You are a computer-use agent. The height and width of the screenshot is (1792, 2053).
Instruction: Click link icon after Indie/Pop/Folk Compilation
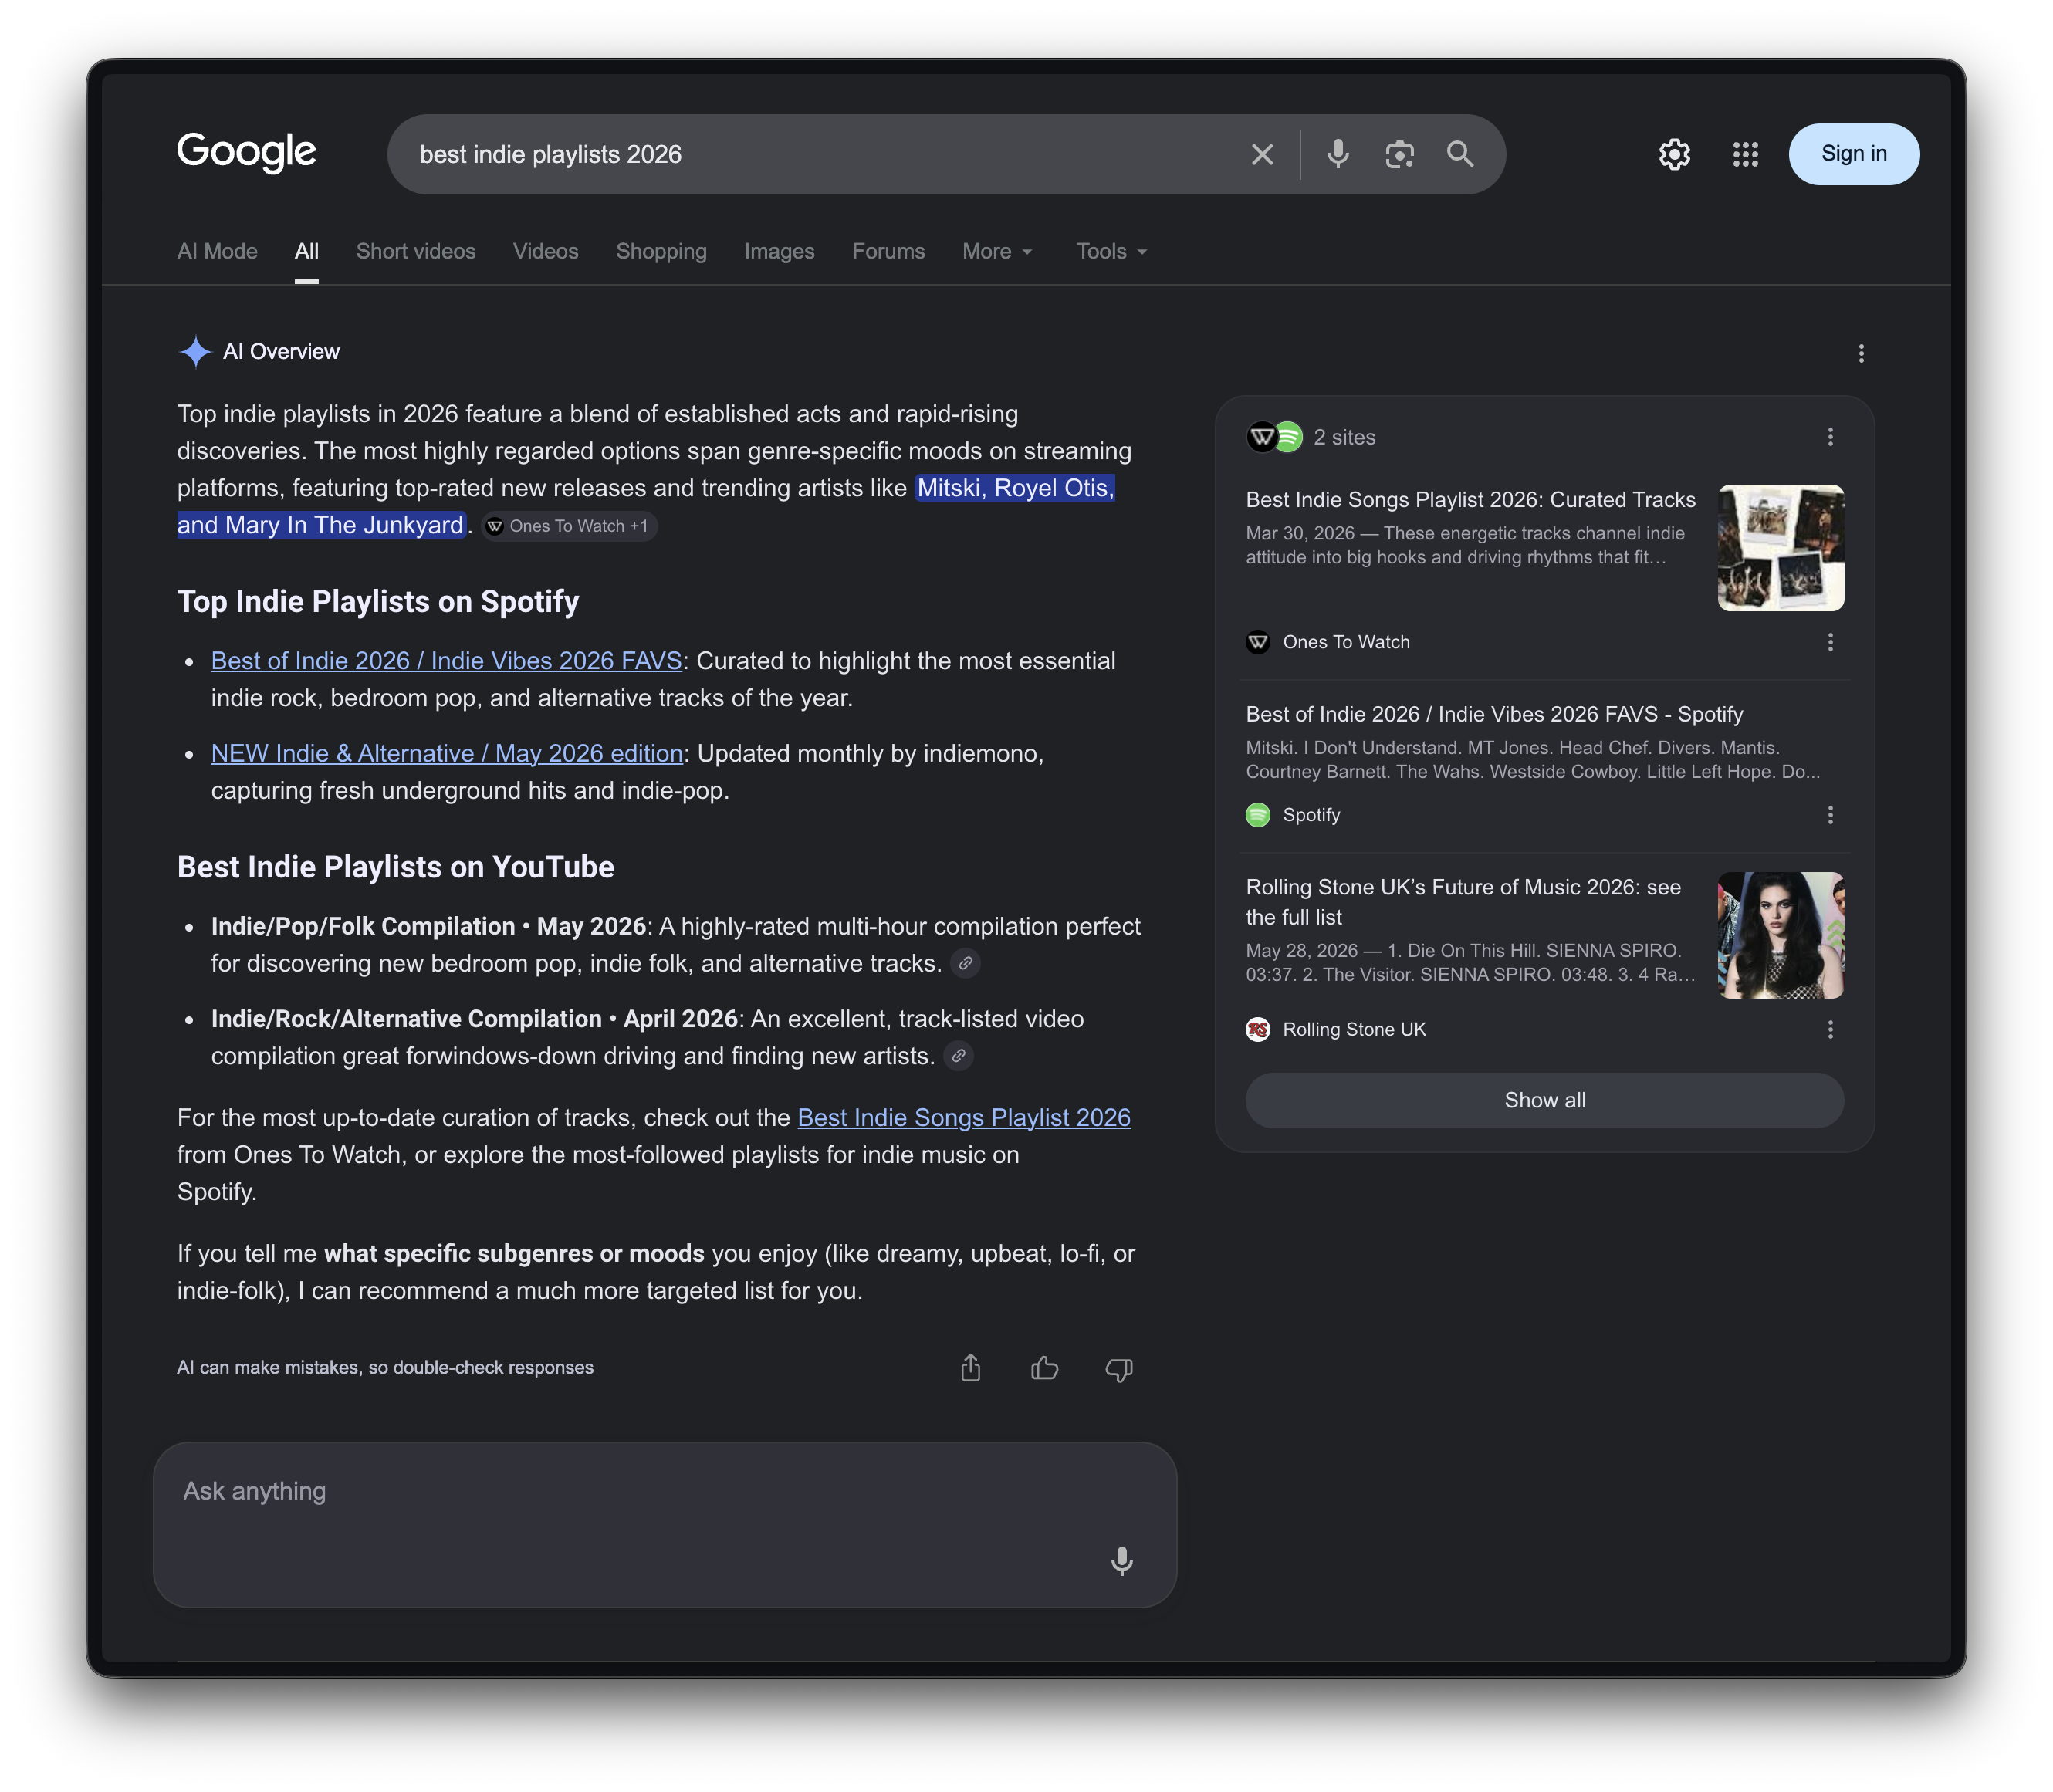tap(965, 963)
